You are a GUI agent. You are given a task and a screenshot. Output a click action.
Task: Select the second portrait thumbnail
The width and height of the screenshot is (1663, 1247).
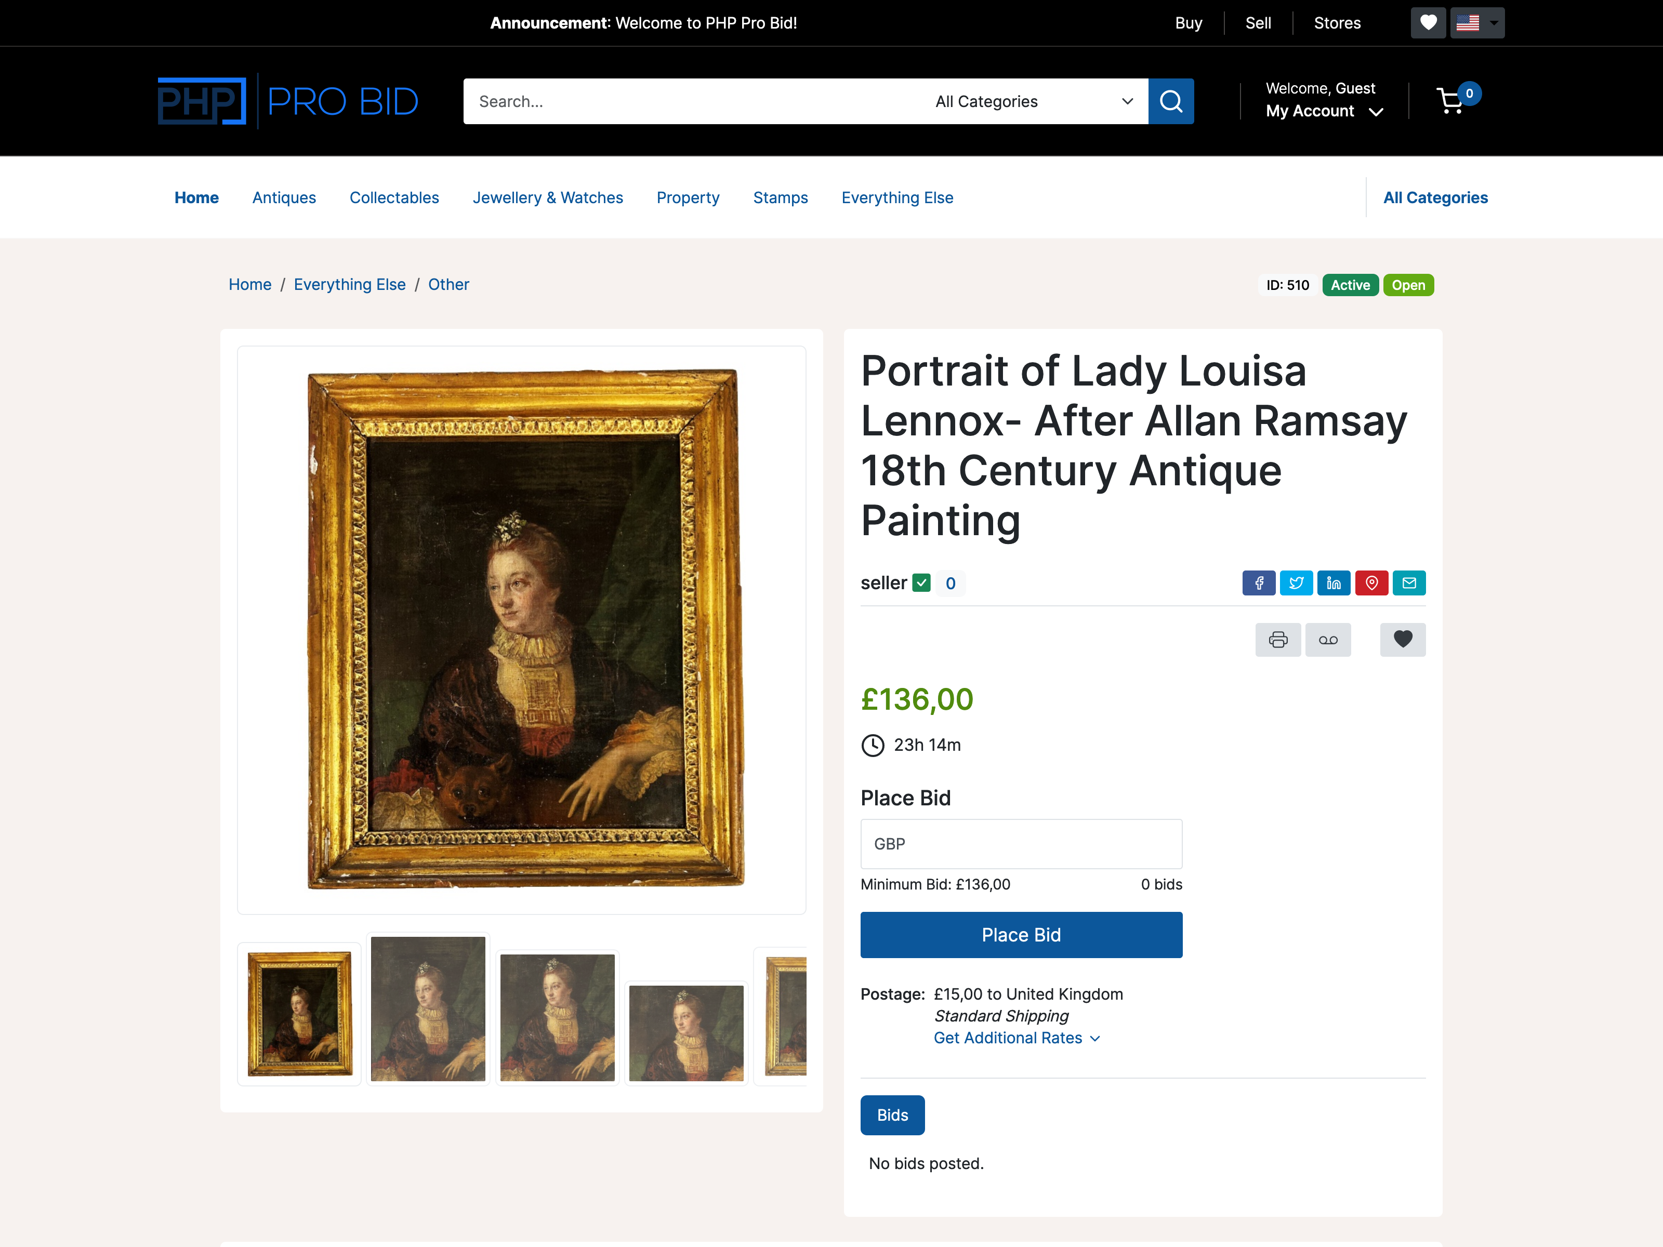428,1008
